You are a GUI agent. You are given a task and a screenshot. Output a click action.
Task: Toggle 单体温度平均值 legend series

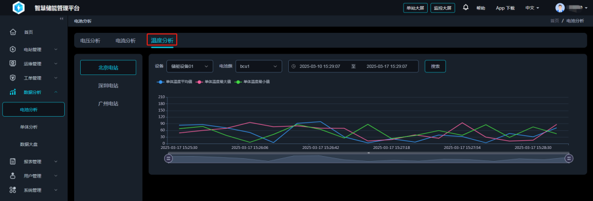pos(175,82)
